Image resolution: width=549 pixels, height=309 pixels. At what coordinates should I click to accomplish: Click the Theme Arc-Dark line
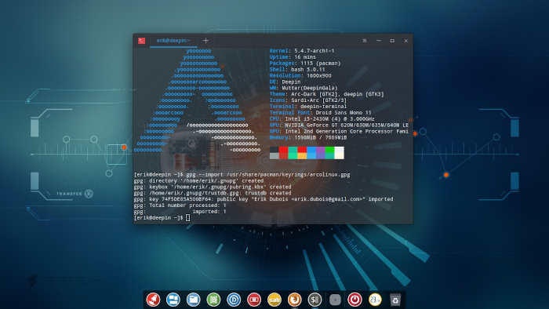(327, 94)
